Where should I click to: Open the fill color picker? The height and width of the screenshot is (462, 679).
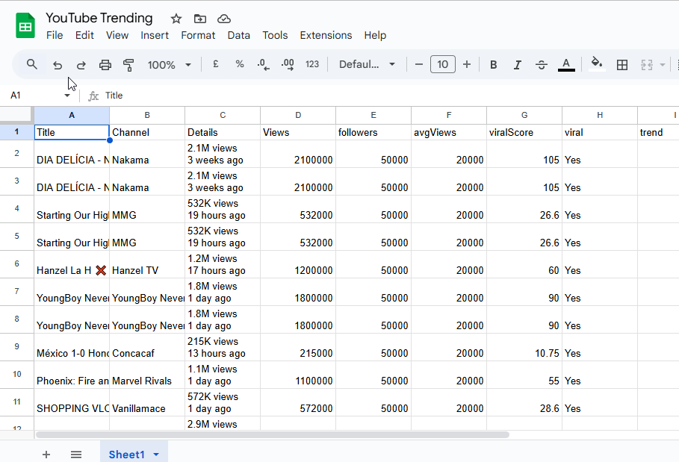[597, 64]
